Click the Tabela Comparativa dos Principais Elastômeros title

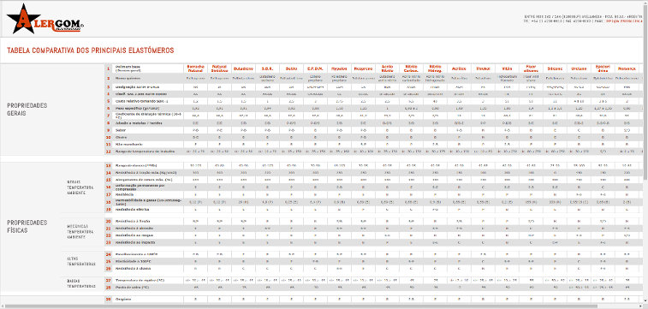pos(91,51)
